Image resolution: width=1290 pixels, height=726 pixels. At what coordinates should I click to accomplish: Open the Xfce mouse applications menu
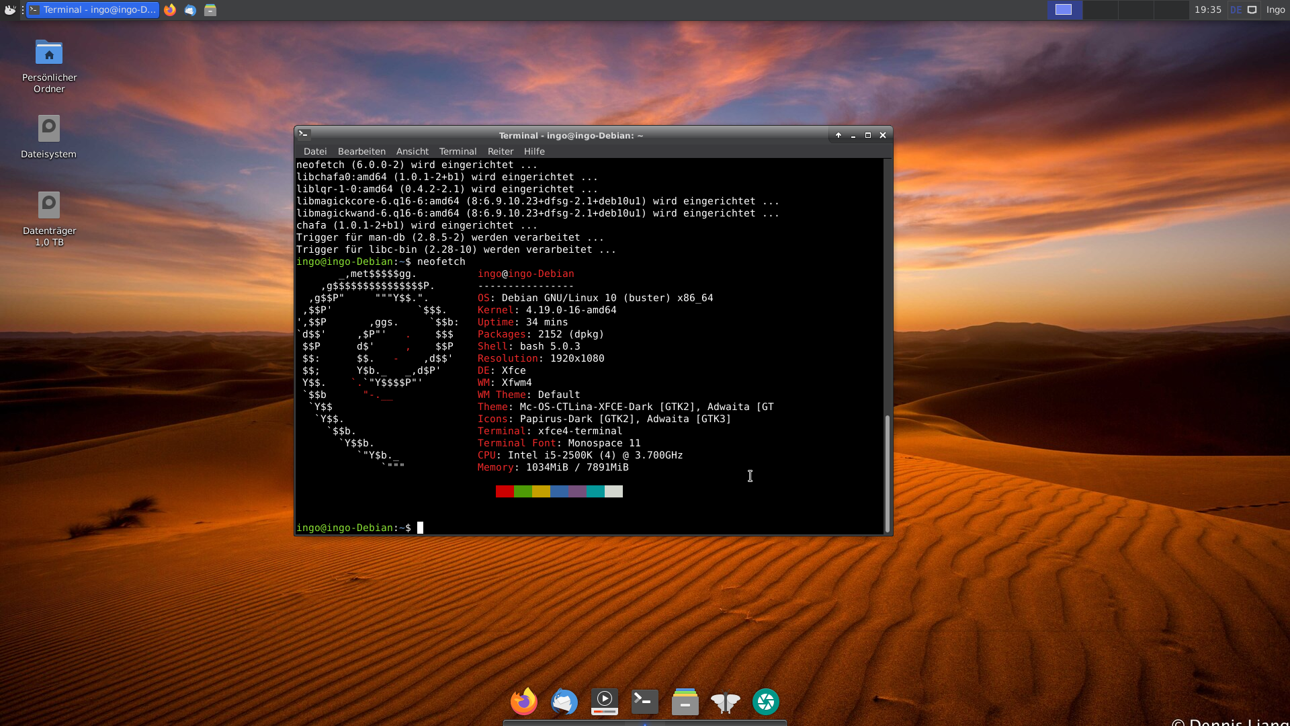[x=9, y=9]
